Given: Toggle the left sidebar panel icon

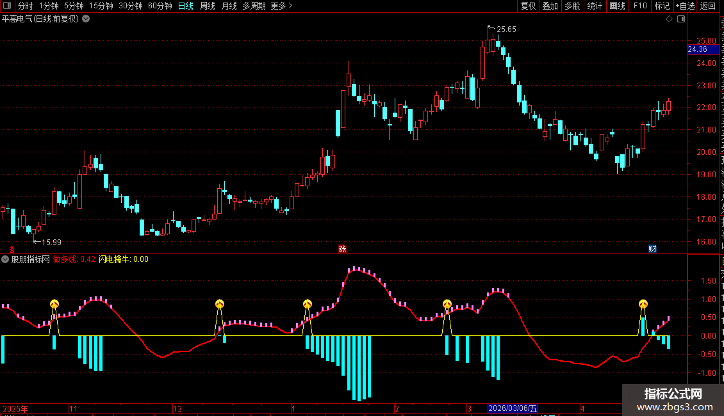Looking at the screenshot, I should 7,6.
